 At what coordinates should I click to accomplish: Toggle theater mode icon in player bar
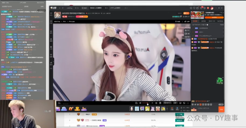click(x=184, y=103)
